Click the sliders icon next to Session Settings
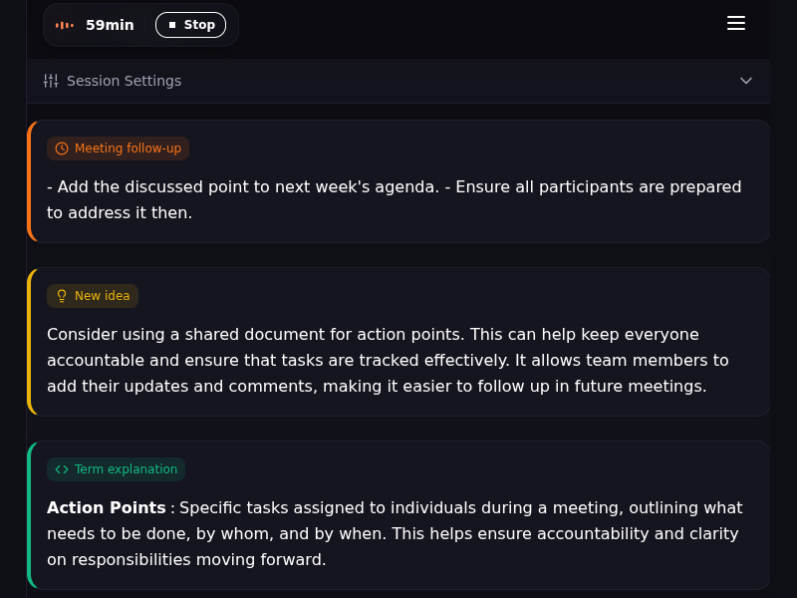 (x=50, y=81)
